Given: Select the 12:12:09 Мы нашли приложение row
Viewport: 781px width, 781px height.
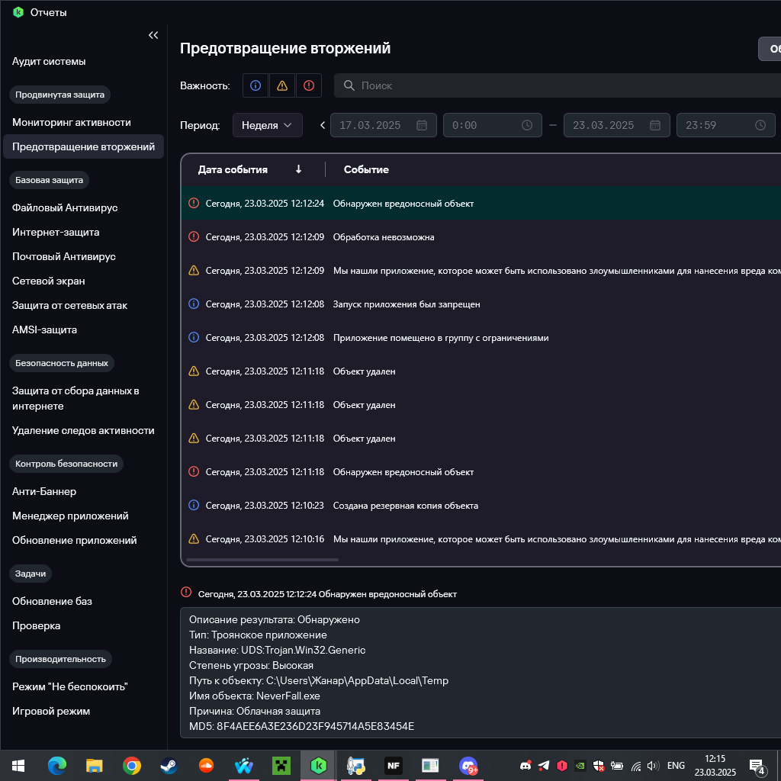Looking at the screenshot, I should (x=481, y=271).
